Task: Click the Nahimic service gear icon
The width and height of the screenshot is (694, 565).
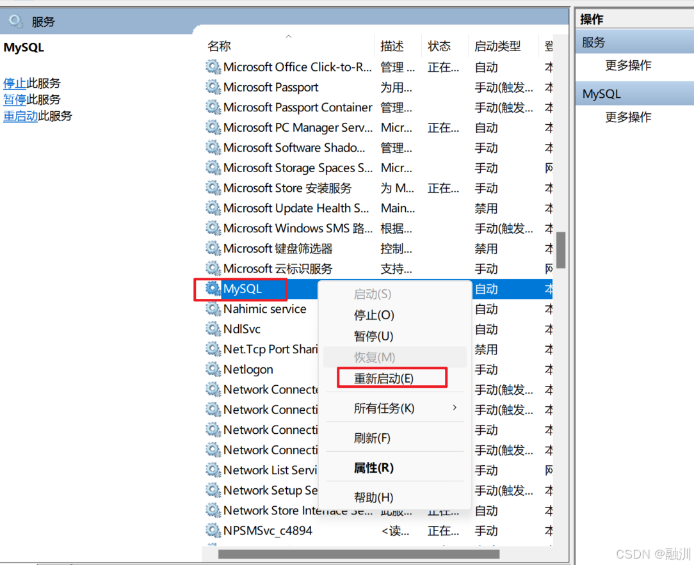Action: [212, 308]
